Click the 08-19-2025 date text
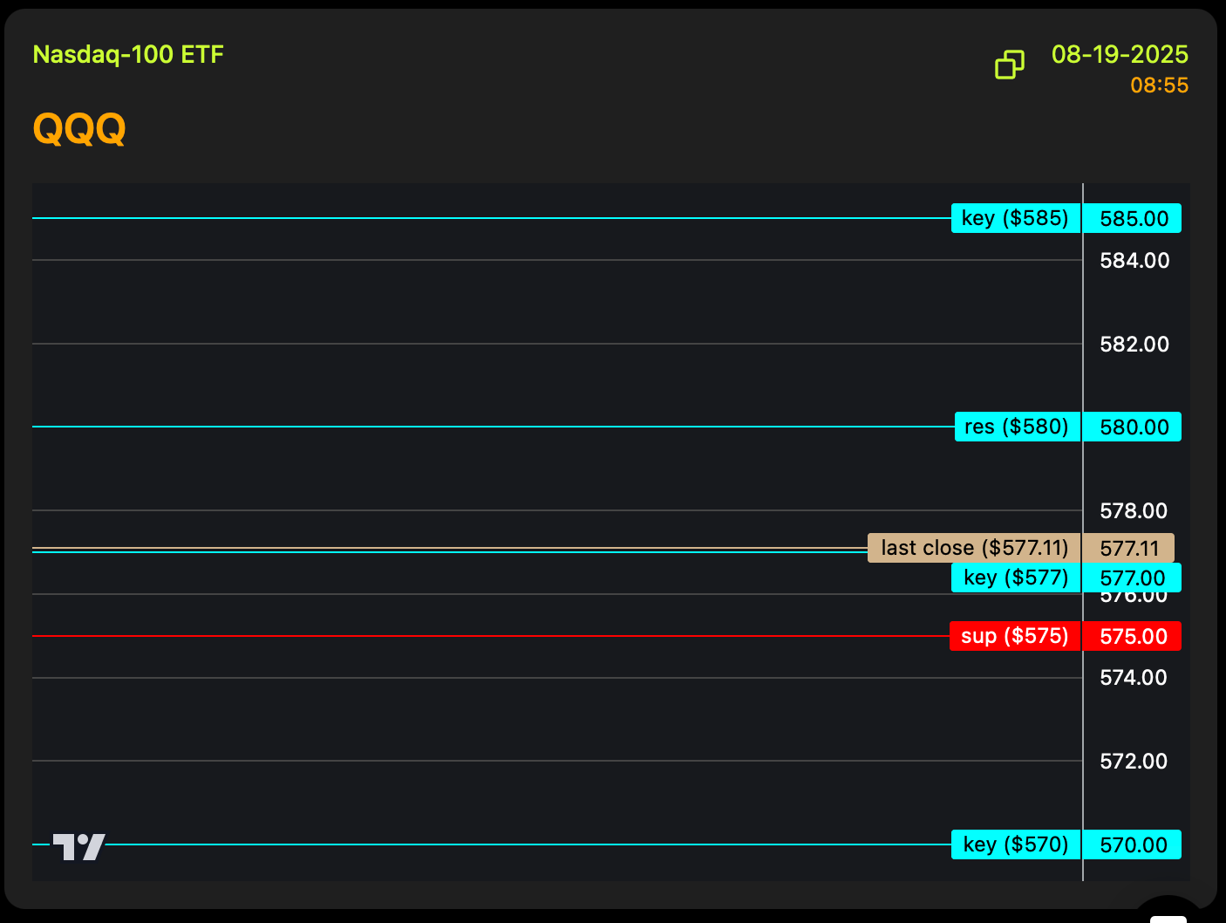 pos(1120,54)
